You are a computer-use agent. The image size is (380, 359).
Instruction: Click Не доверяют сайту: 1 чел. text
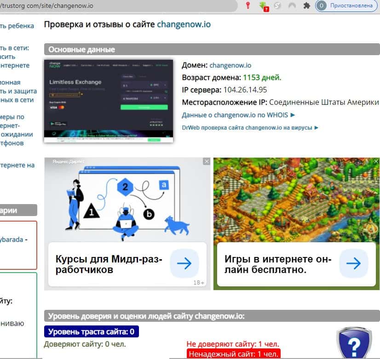[233, 344]
